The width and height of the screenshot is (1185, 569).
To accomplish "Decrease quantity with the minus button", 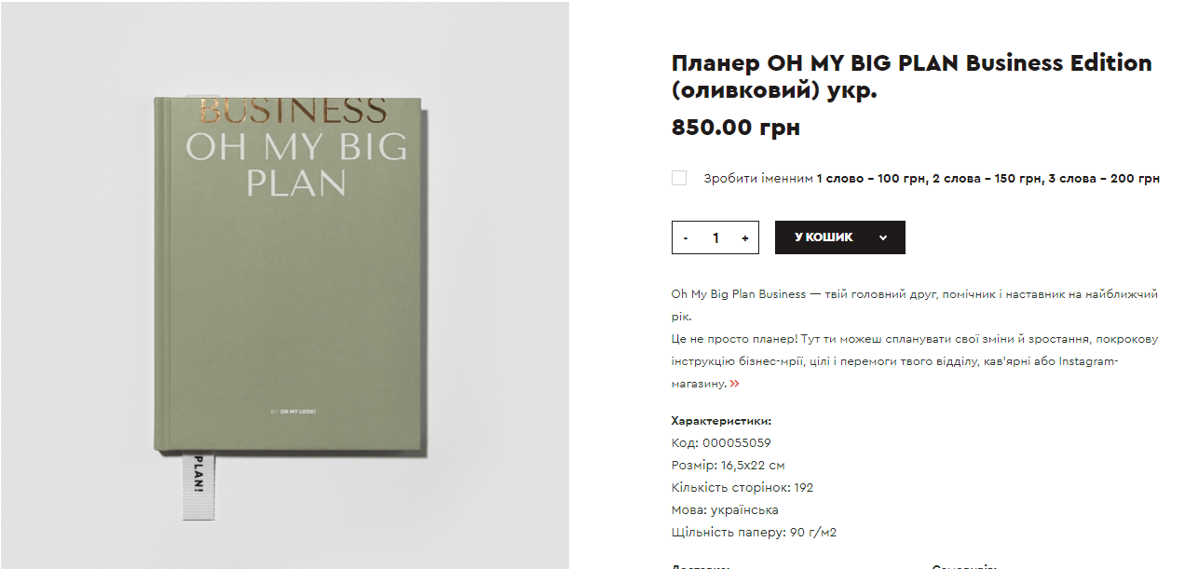I will (686, 237).
